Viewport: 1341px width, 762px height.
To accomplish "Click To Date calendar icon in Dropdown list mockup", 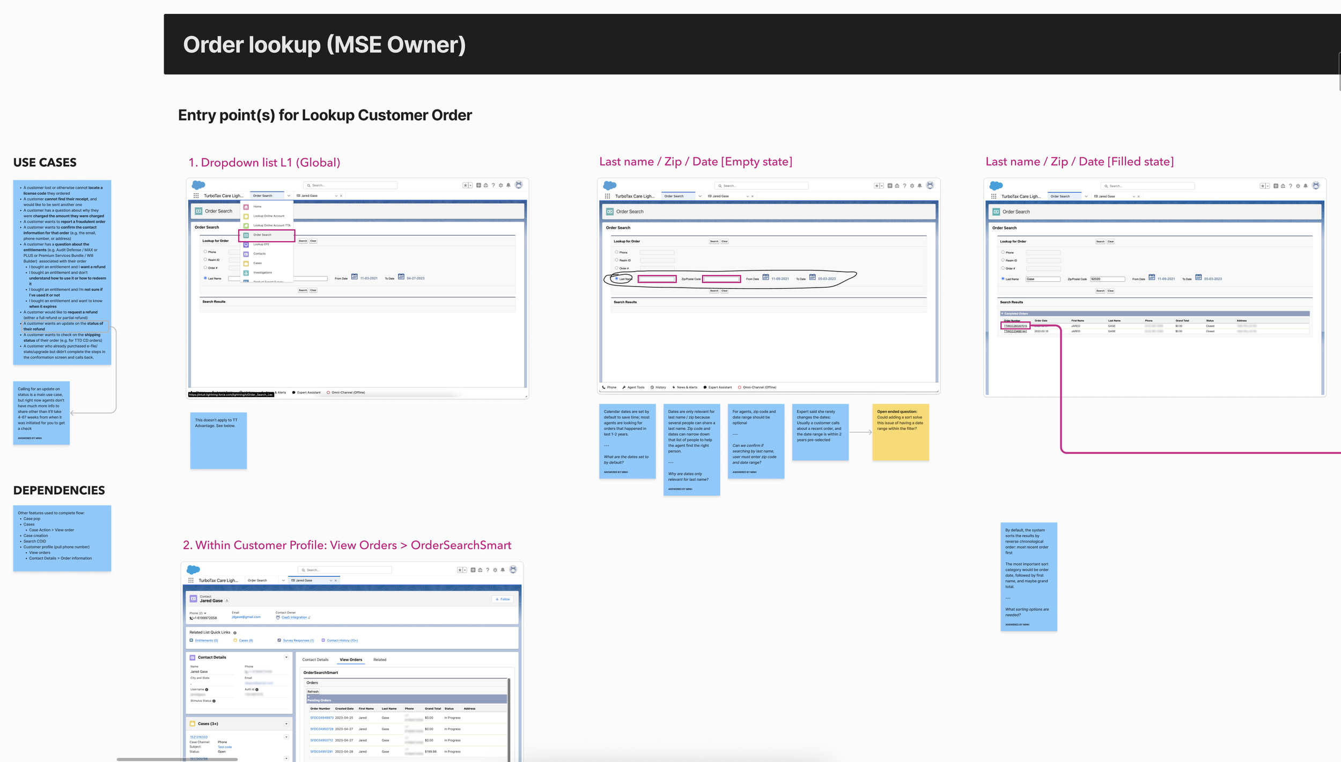I will click(x=401, y=277).
